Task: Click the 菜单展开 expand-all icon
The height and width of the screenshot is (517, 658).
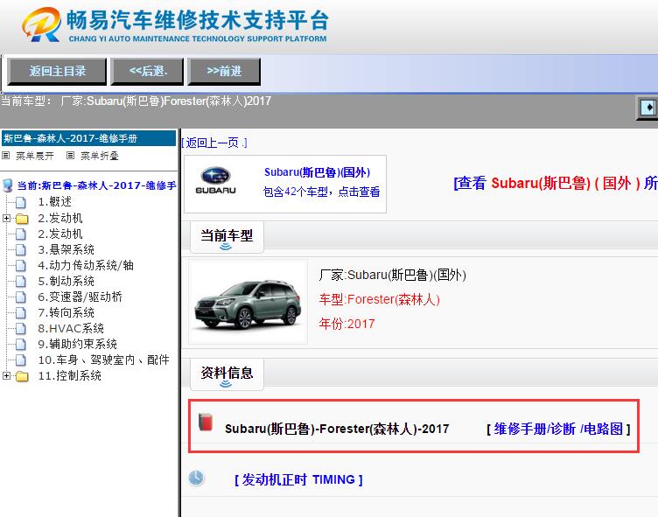Action: [6, 156]
